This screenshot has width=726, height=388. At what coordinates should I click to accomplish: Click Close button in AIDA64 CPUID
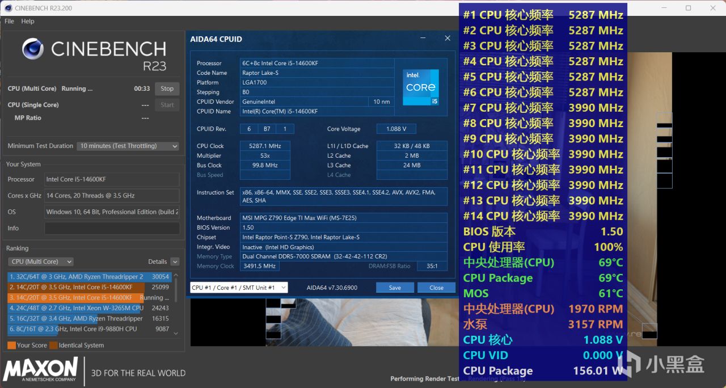click(436, 288)
